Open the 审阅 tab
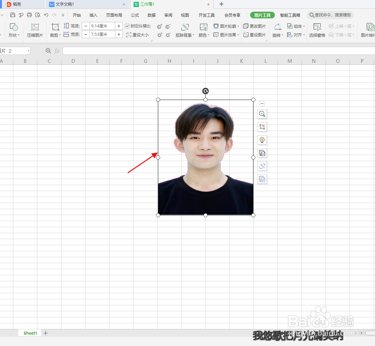The image size is (375, 346). coord(168,15)
